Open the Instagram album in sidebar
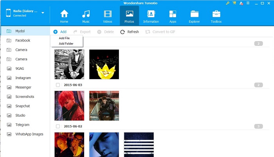 [x=23, y=78]
